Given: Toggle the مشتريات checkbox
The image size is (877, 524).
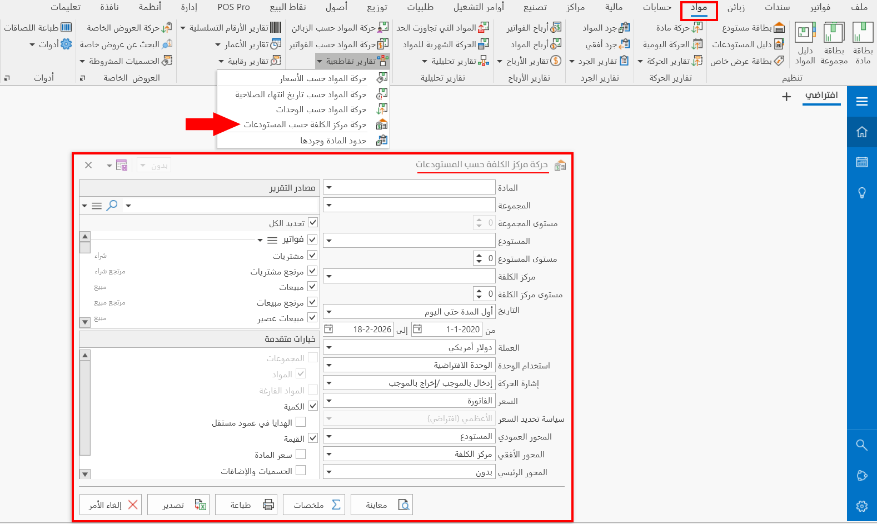Looking at the screenshot, I should [312, 255].
